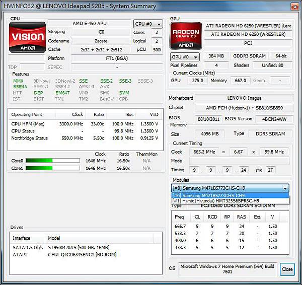Screen dimensions: 302x285
Task: Click the Operating Point column header
Action: click(x=32, y=115)
